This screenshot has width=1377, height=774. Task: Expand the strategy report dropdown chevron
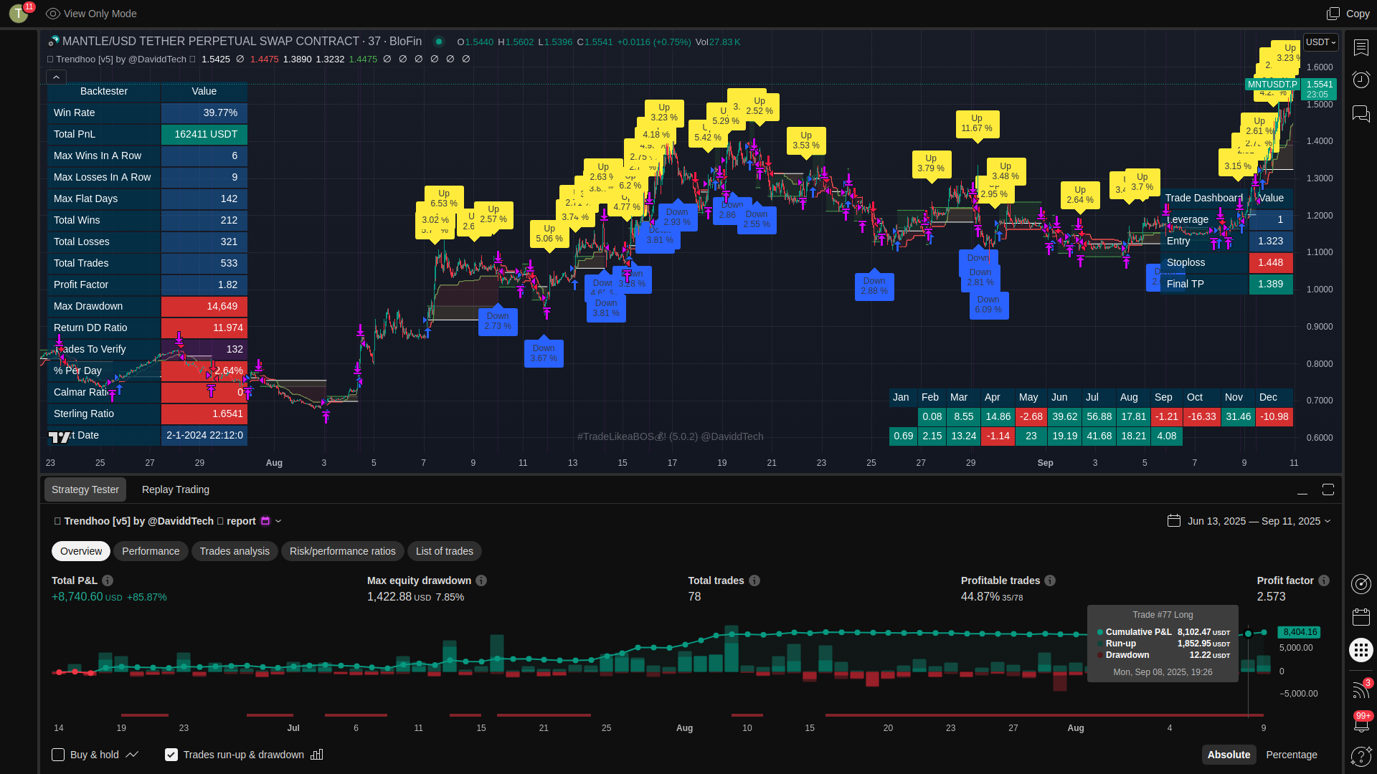[278, 521]
